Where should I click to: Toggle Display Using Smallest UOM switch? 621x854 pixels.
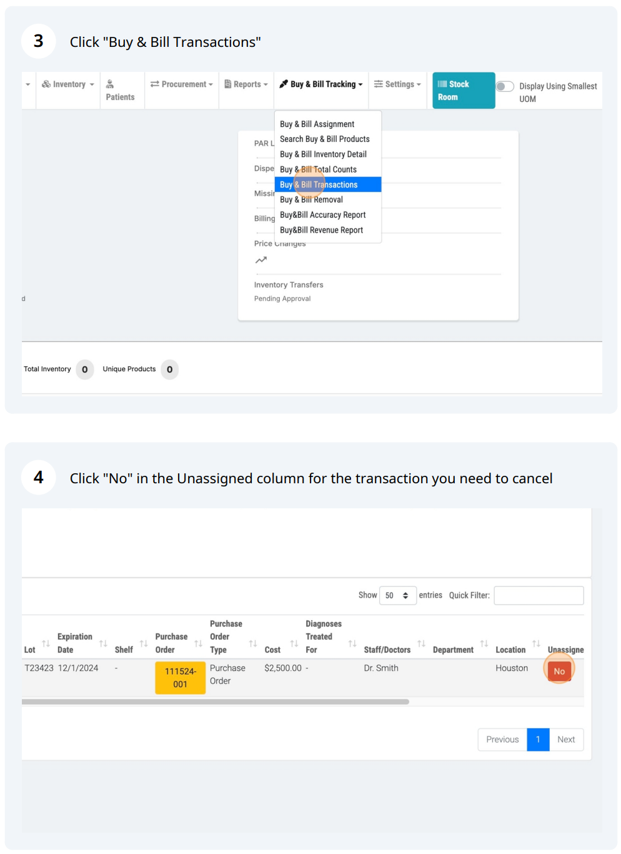[x=505, y=86]
